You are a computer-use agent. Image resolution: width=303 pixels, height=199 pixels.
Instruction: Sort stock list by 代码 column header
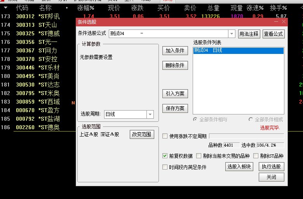(x=22, y=8)
